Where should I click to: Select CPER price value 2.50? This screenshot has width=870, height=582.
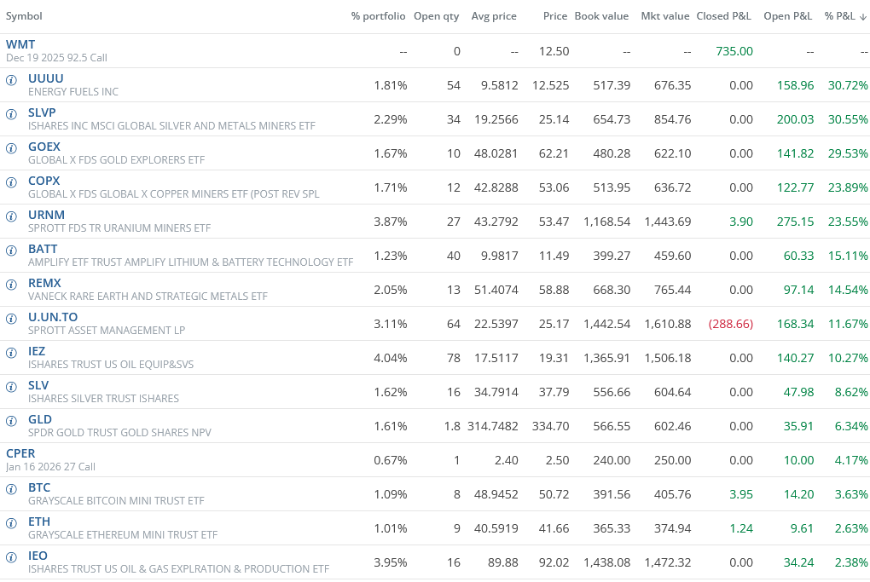(557, 461)
